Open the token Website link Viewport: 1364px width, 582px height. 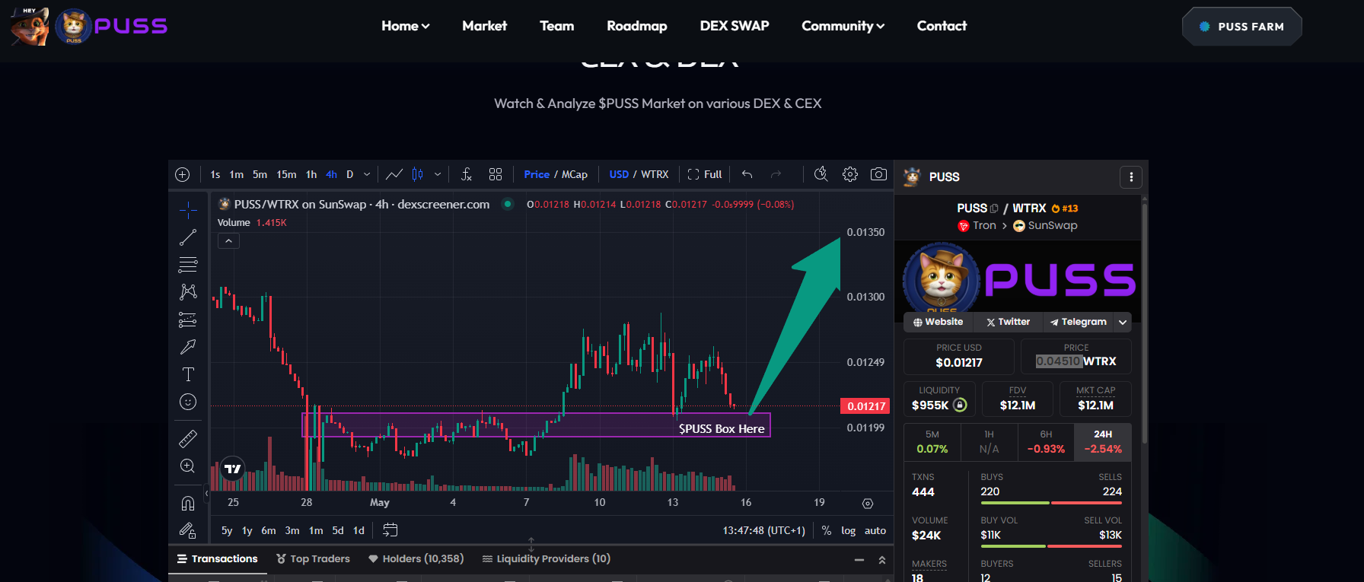(x=939, y=322)
